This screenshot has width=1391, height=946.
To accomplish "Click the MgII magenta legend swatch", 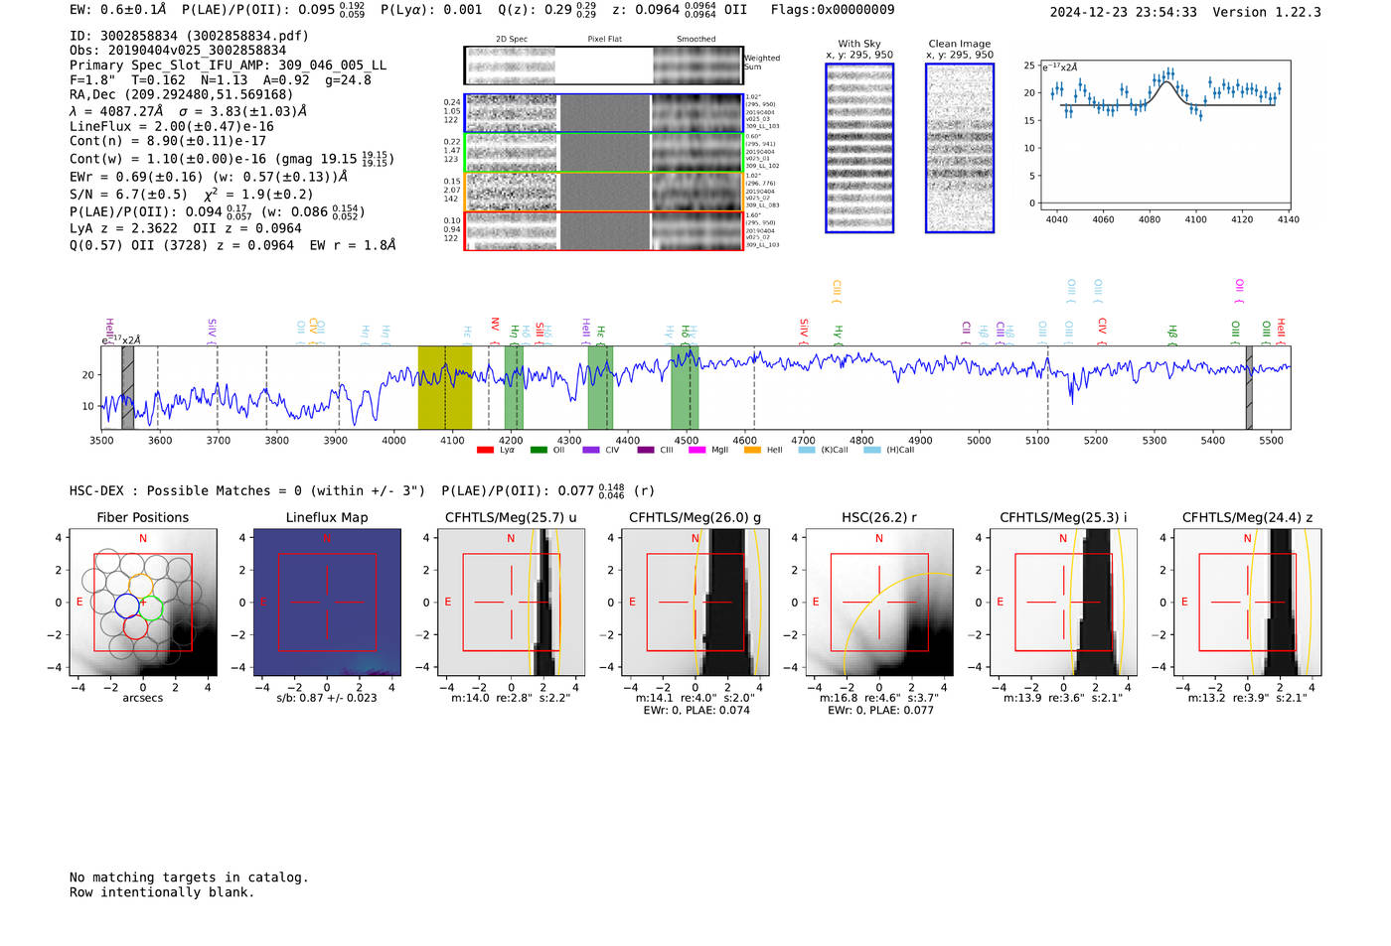I will pyautogui.click(x=696, y=451).
